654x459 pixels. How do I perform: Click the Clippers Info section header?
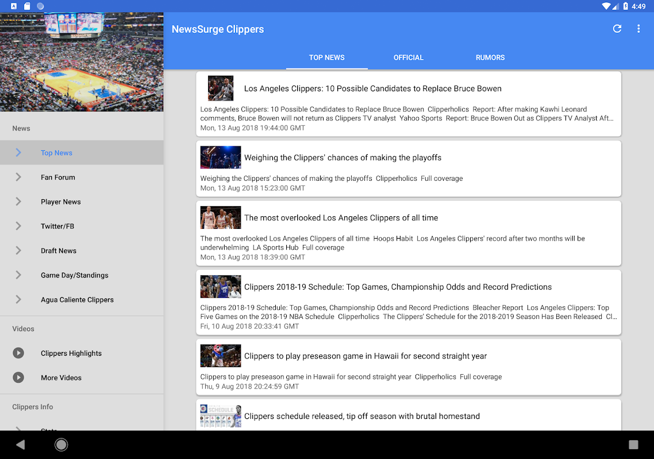point(33,407)
